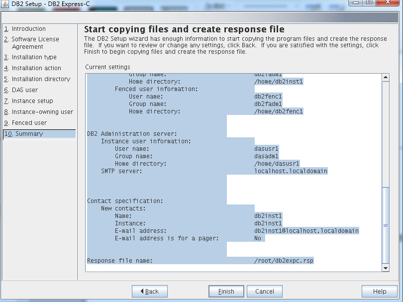Click the settings scrollbar thumb
This screenshot has height=302, width=403.
click(x=386, y=225)
